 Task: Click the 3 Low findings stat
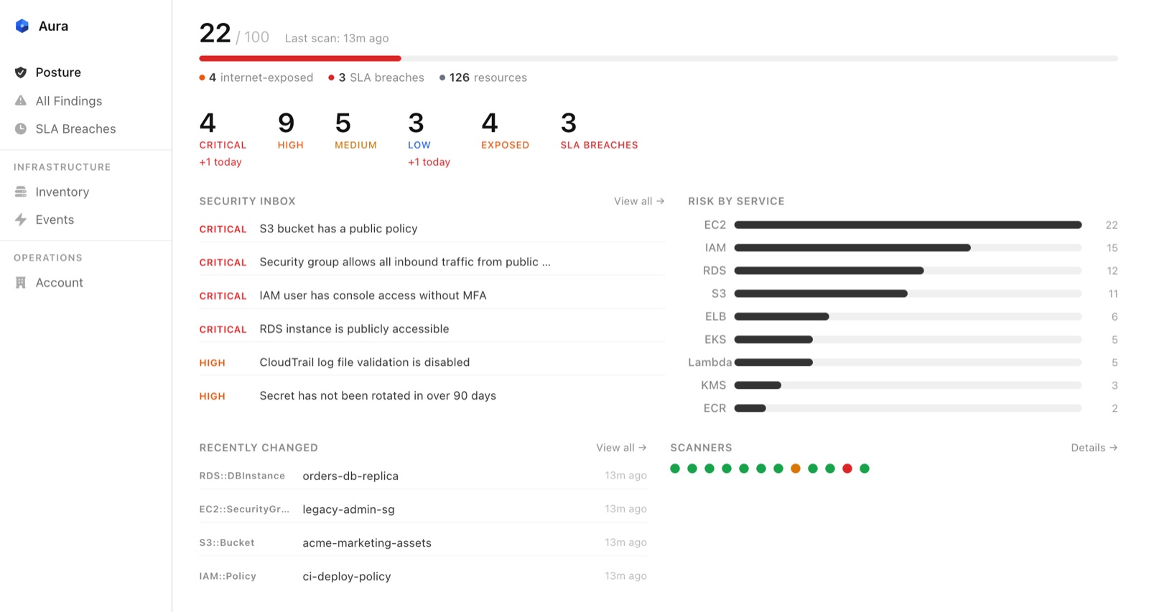429,139
